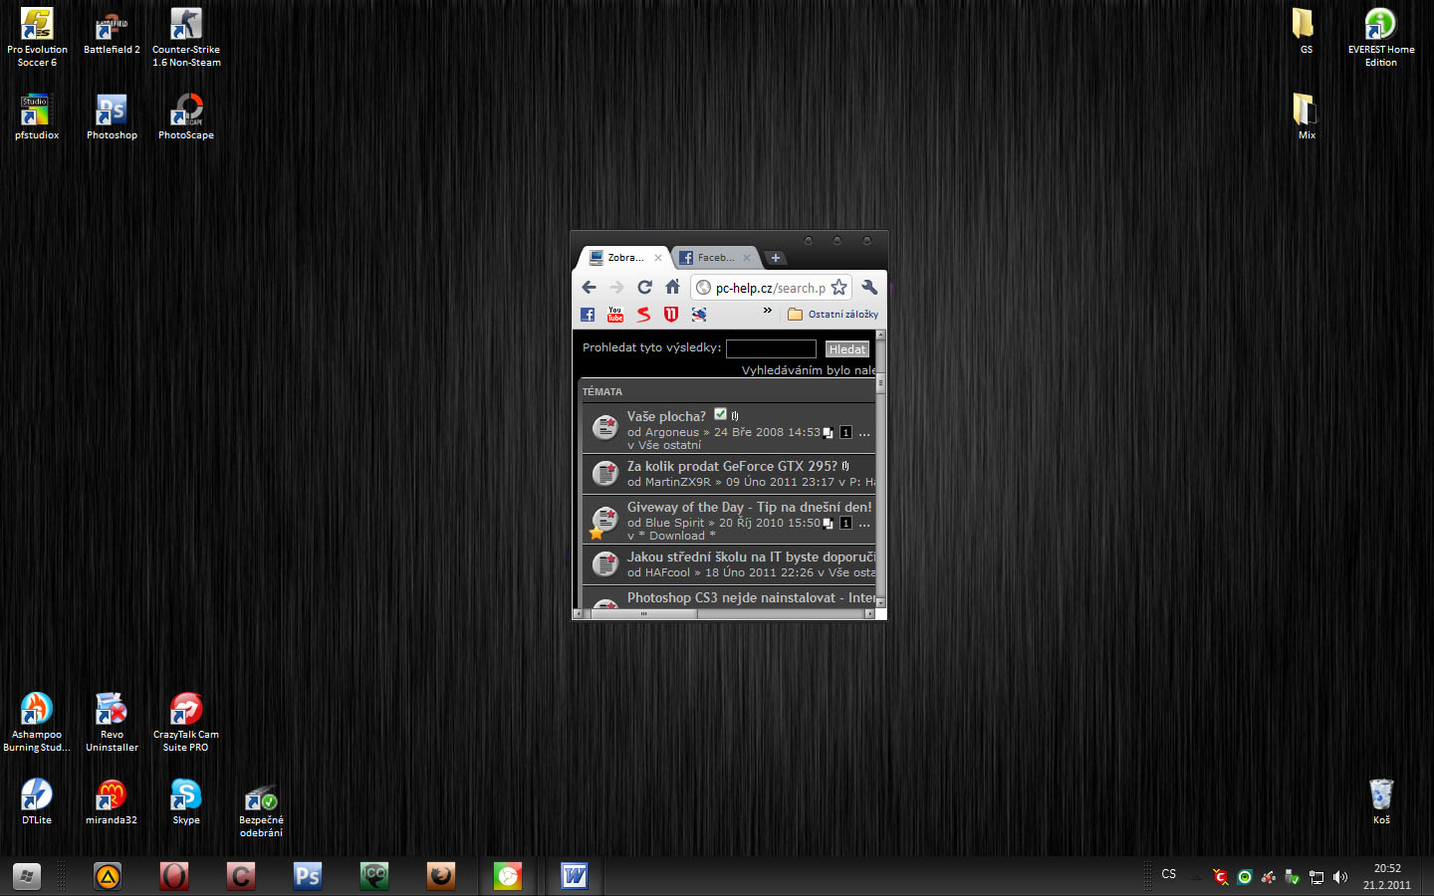Open the Giveaway of the Day topic

(749, 507)
